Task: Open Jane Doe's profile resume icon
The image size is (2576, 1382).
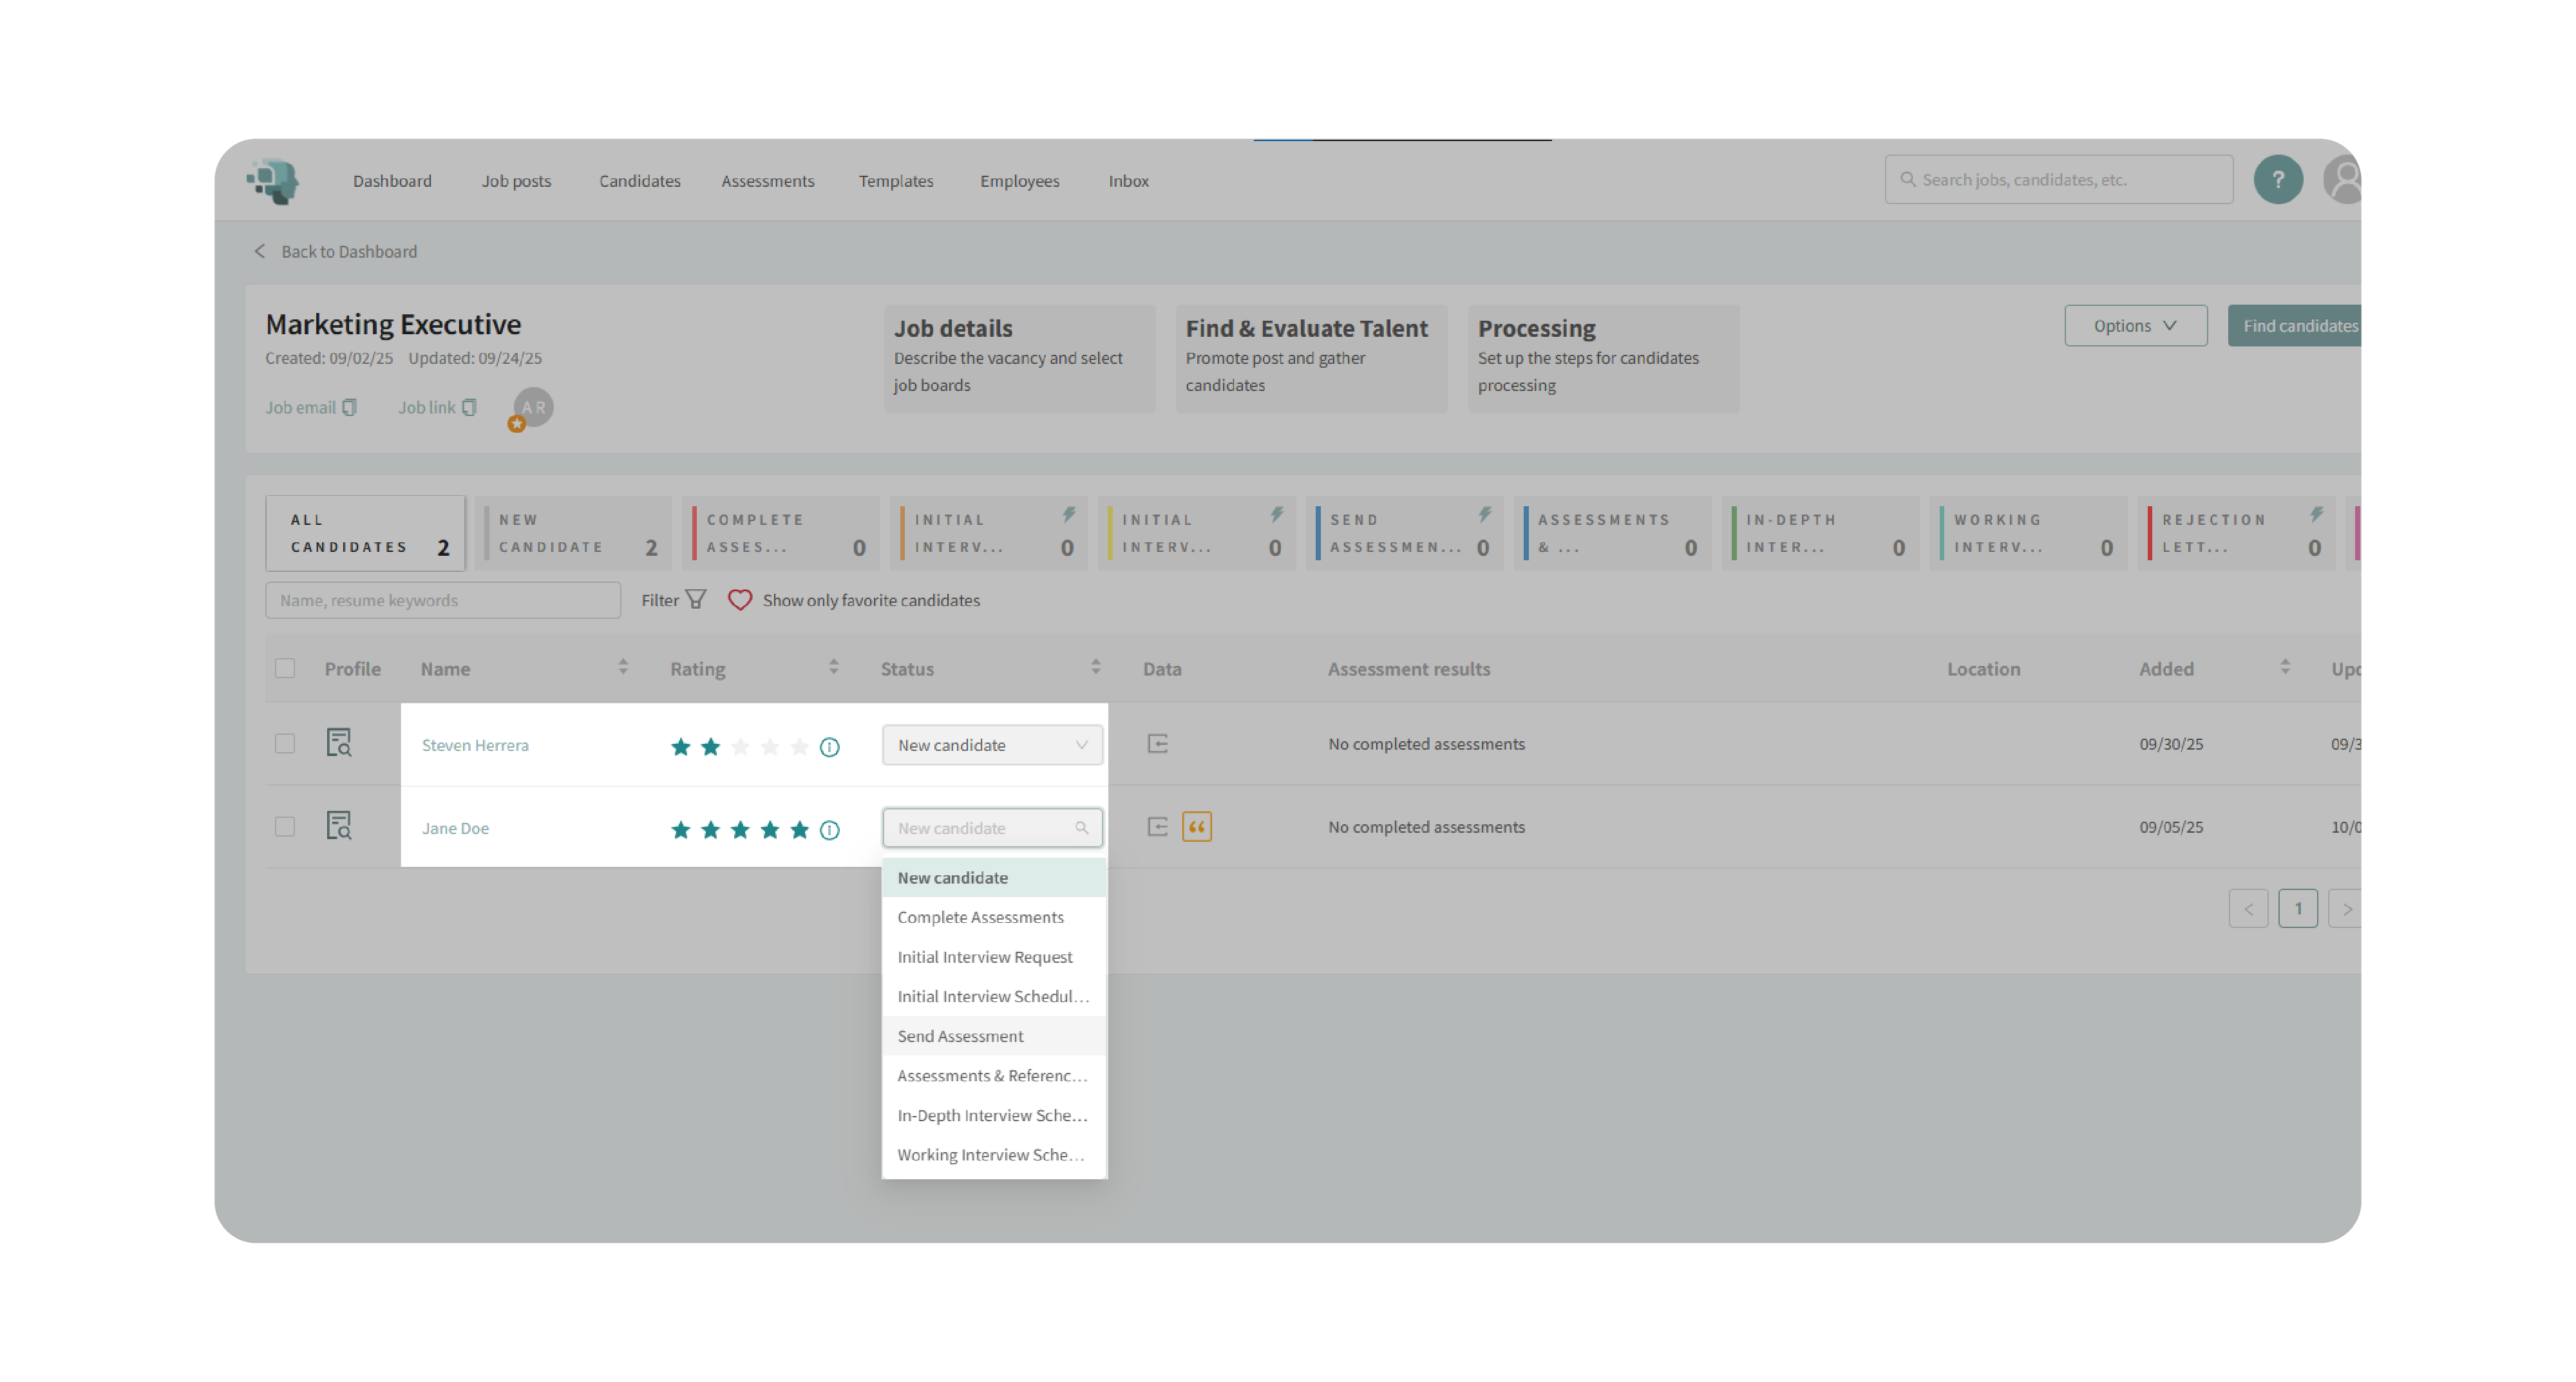Action: [339, 826]
